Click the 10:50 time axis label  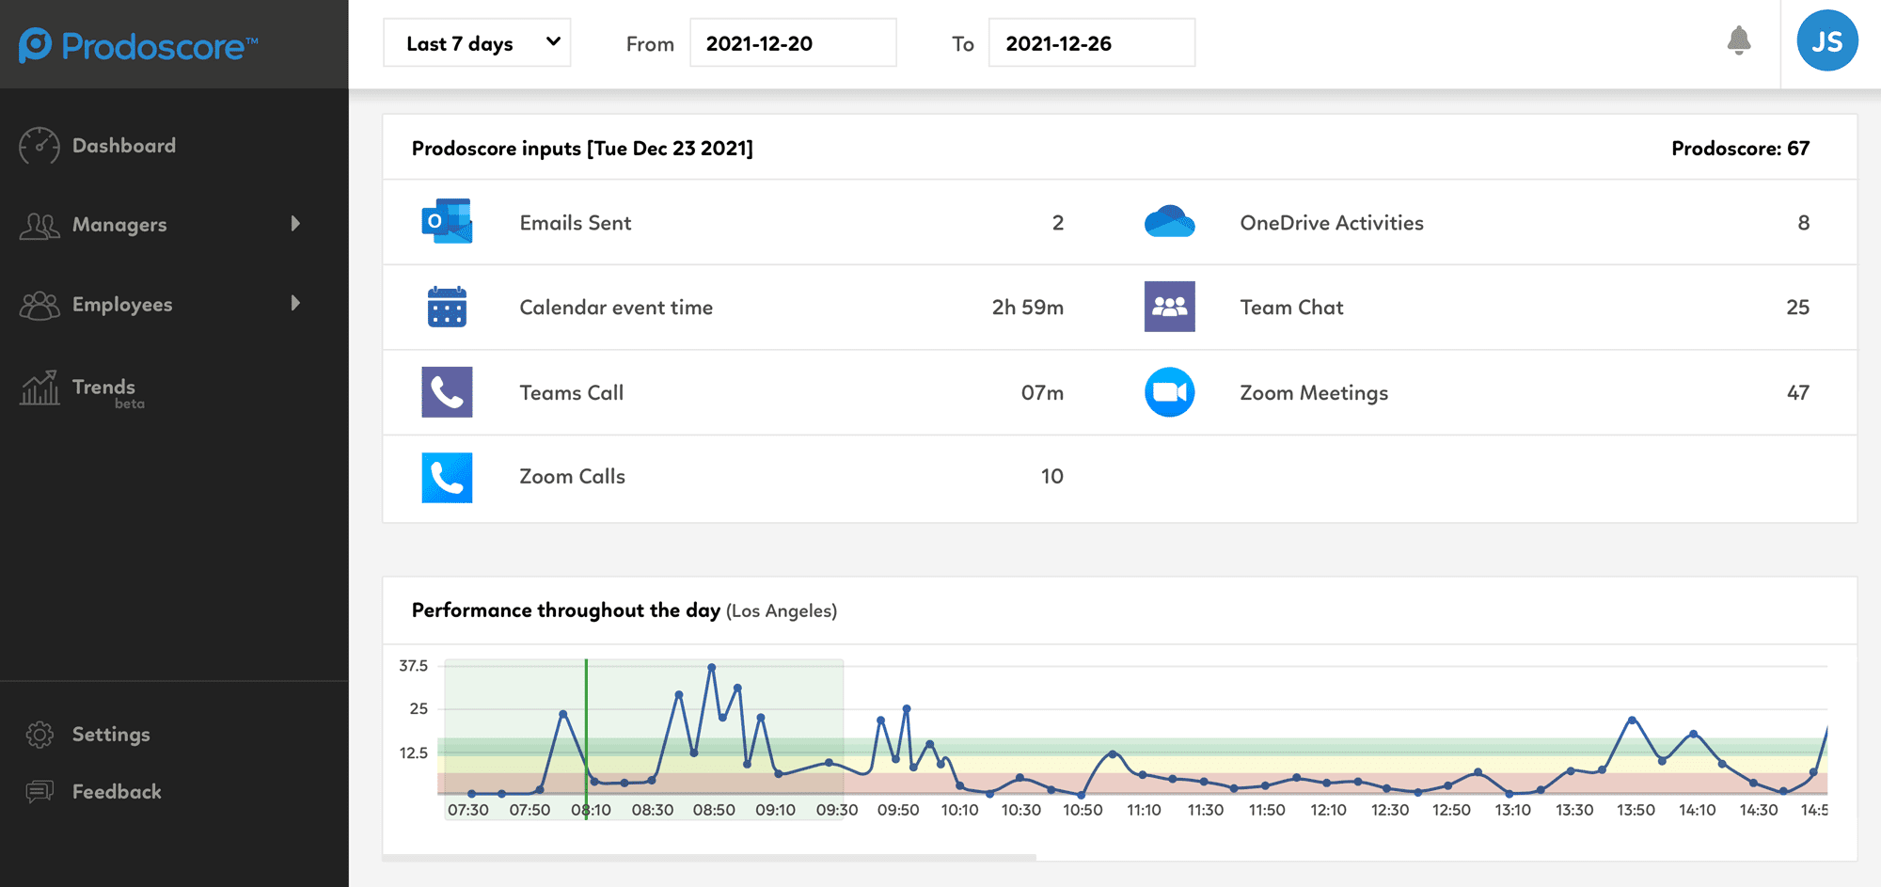click(1083, 810)
